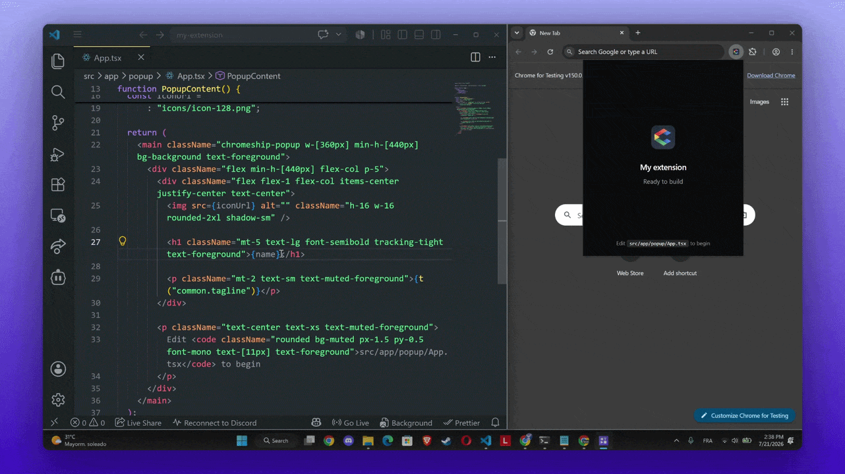Image resolution: width=845 pixels, height=474 pixels.
Task: Close the New Tab tab in Chrome
Action: 622,33
